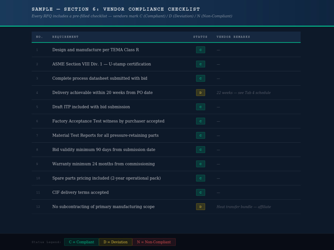Image resolution: width=334 pixels, height=250 pixels.
Task: Select the C badge for process datasheet row
Action: [x=200, y=78]
